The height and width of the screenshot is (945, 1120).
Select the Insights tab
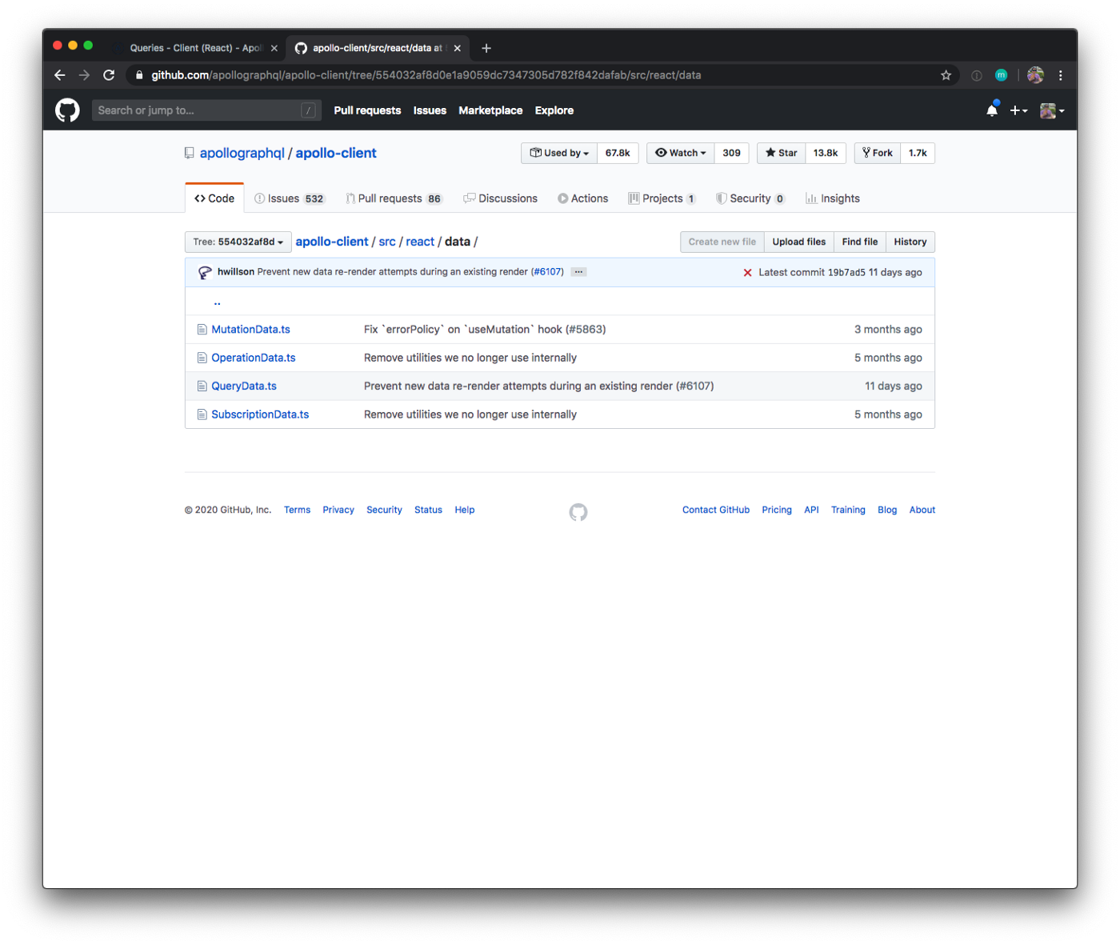coord(833,198)
